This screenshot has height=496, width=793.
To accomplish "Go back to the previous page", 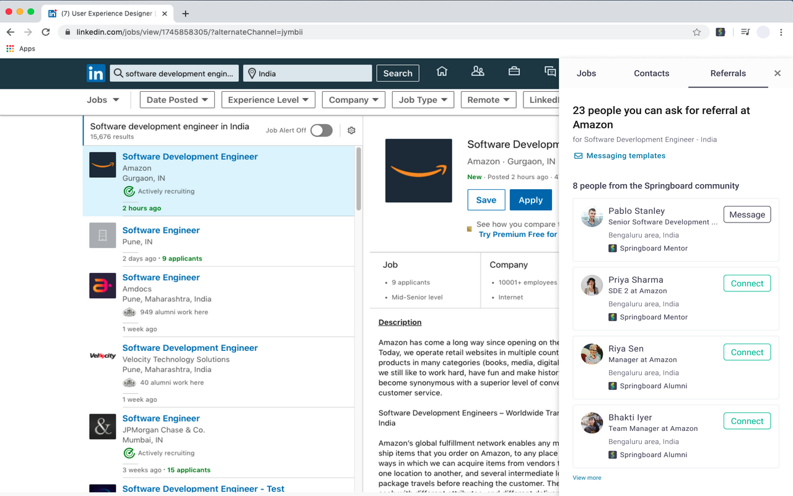I will click(x=11, y=32).
